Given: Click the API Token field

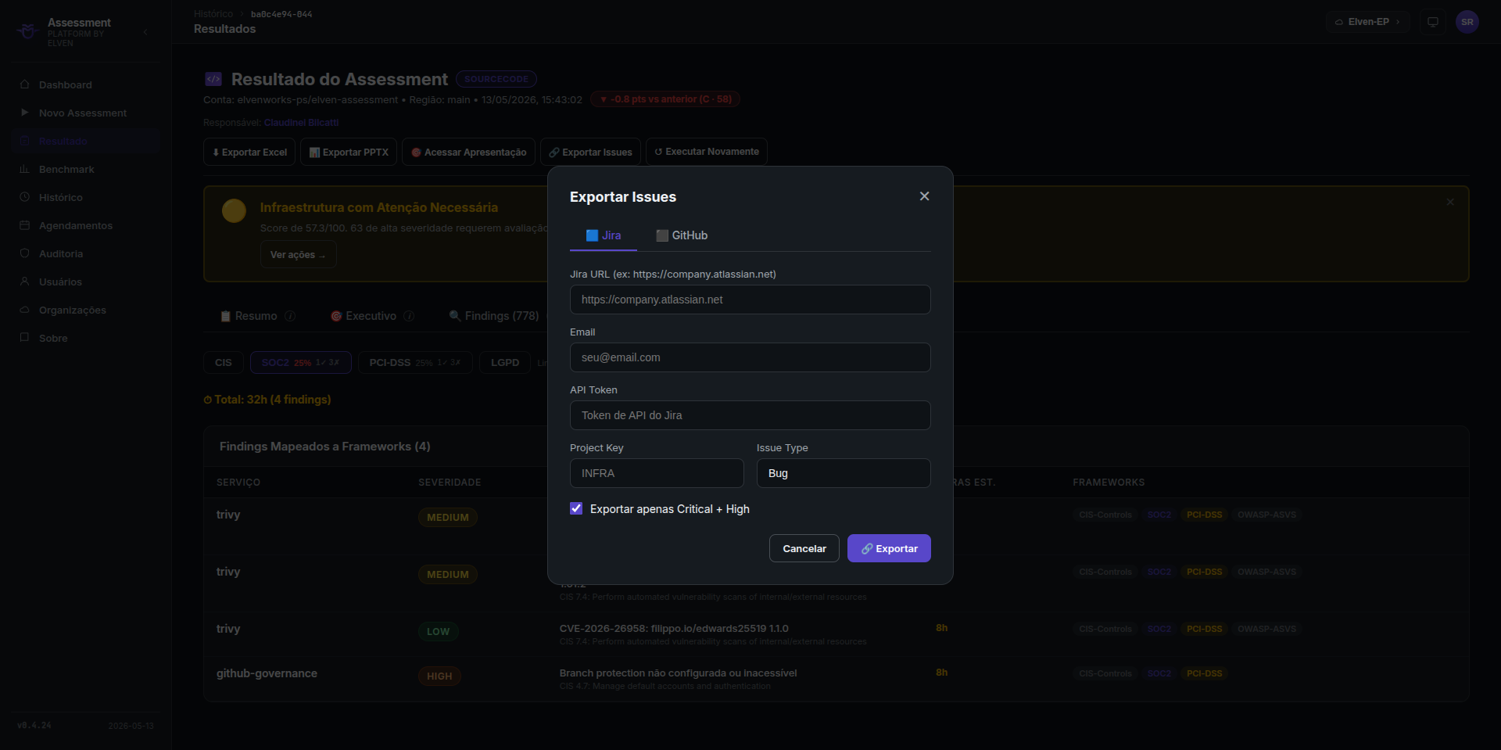Looking at the screenshot, I should pos(750,415).
